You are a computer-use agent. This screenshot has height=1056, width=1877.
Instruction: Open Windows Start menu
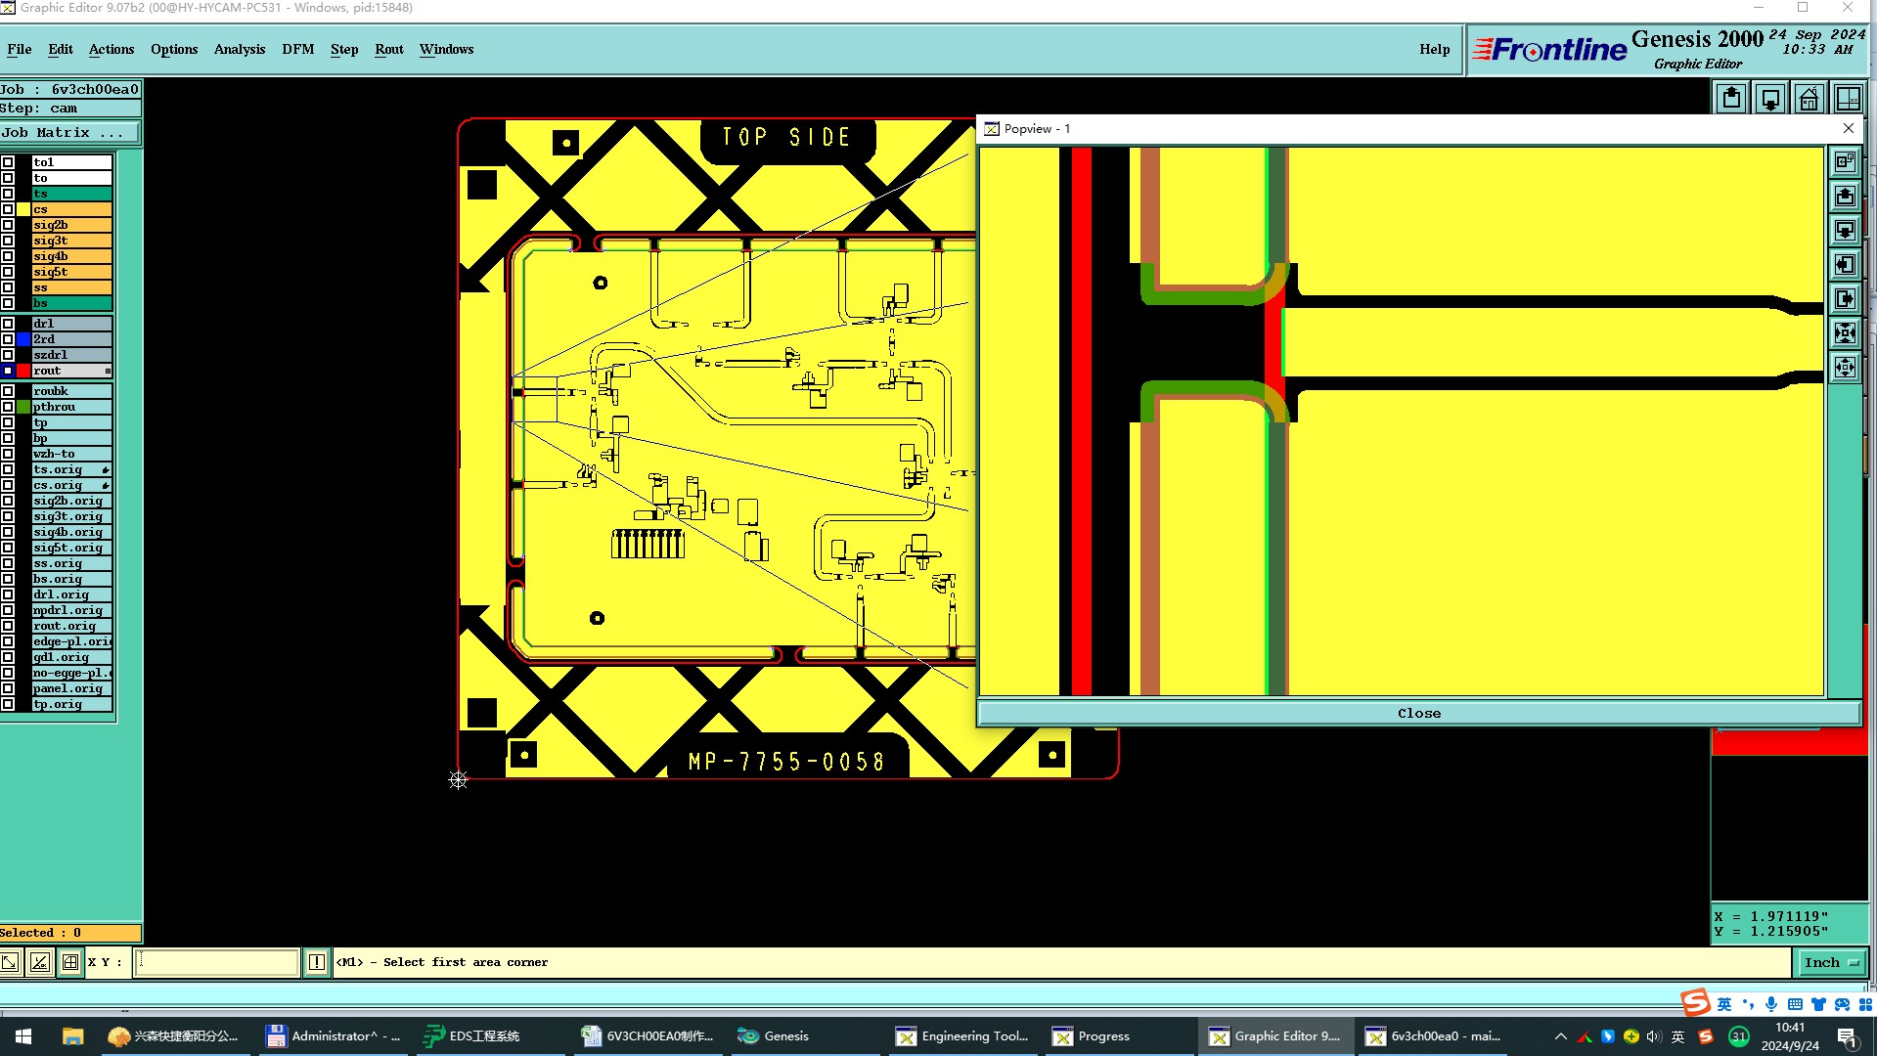pyautogui.click(x=23, y=1036)
